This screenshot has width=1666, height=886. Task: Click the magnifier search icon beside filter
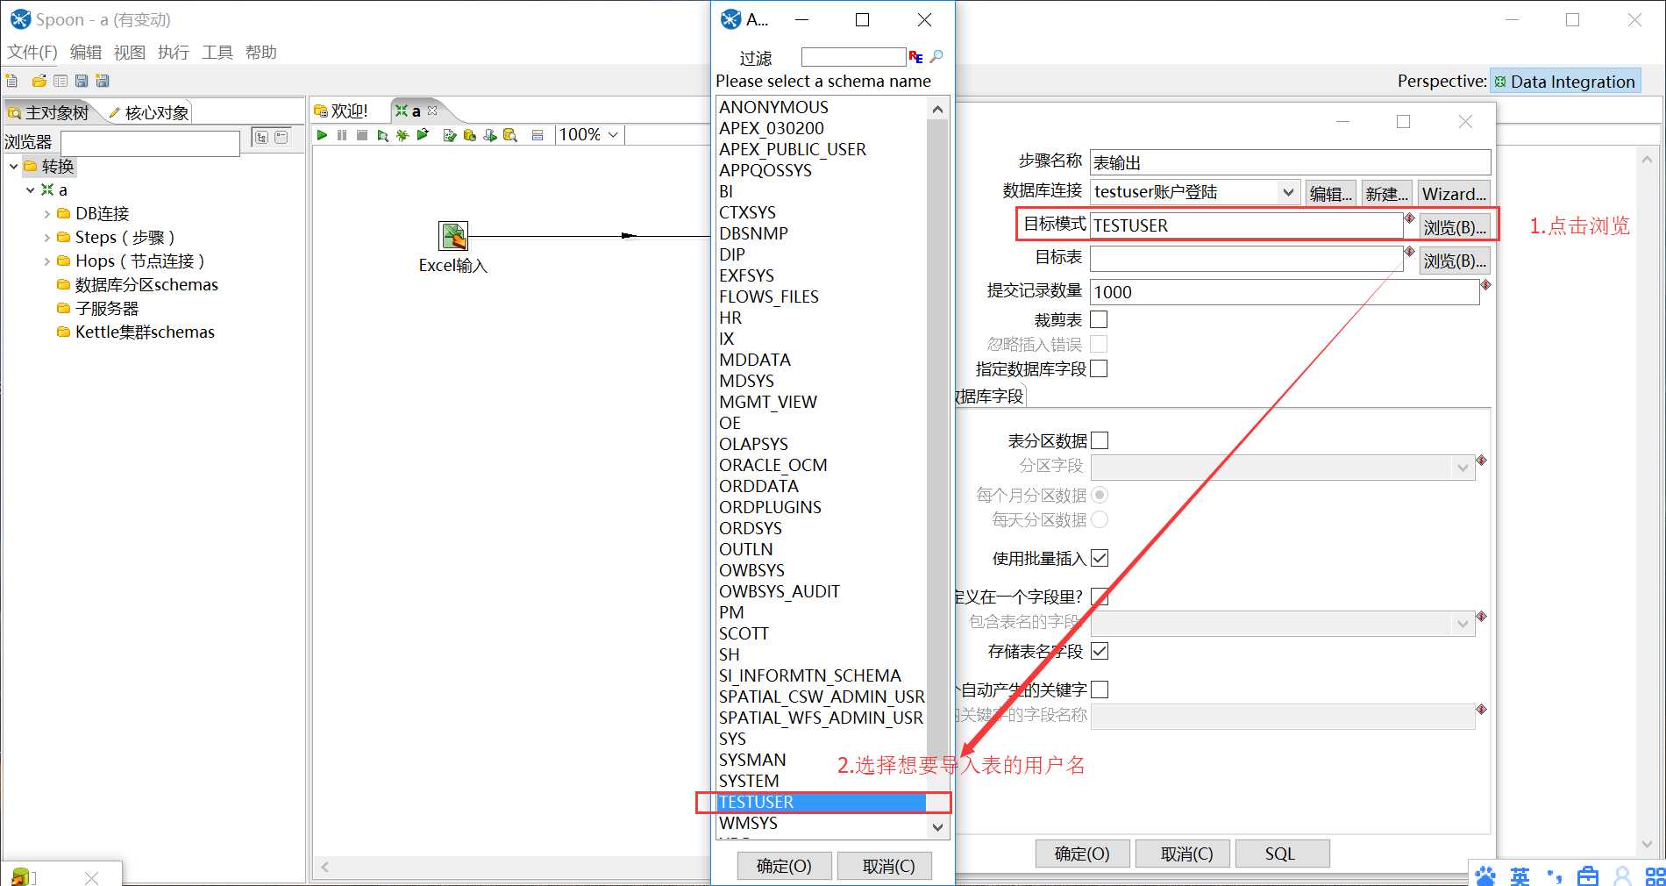click(936, 56)
